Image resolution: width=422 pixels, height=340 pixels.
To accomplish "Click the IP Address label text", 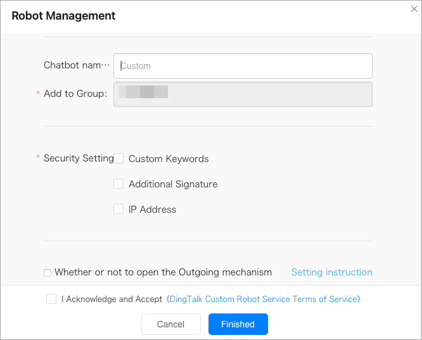I will [152, 210].
